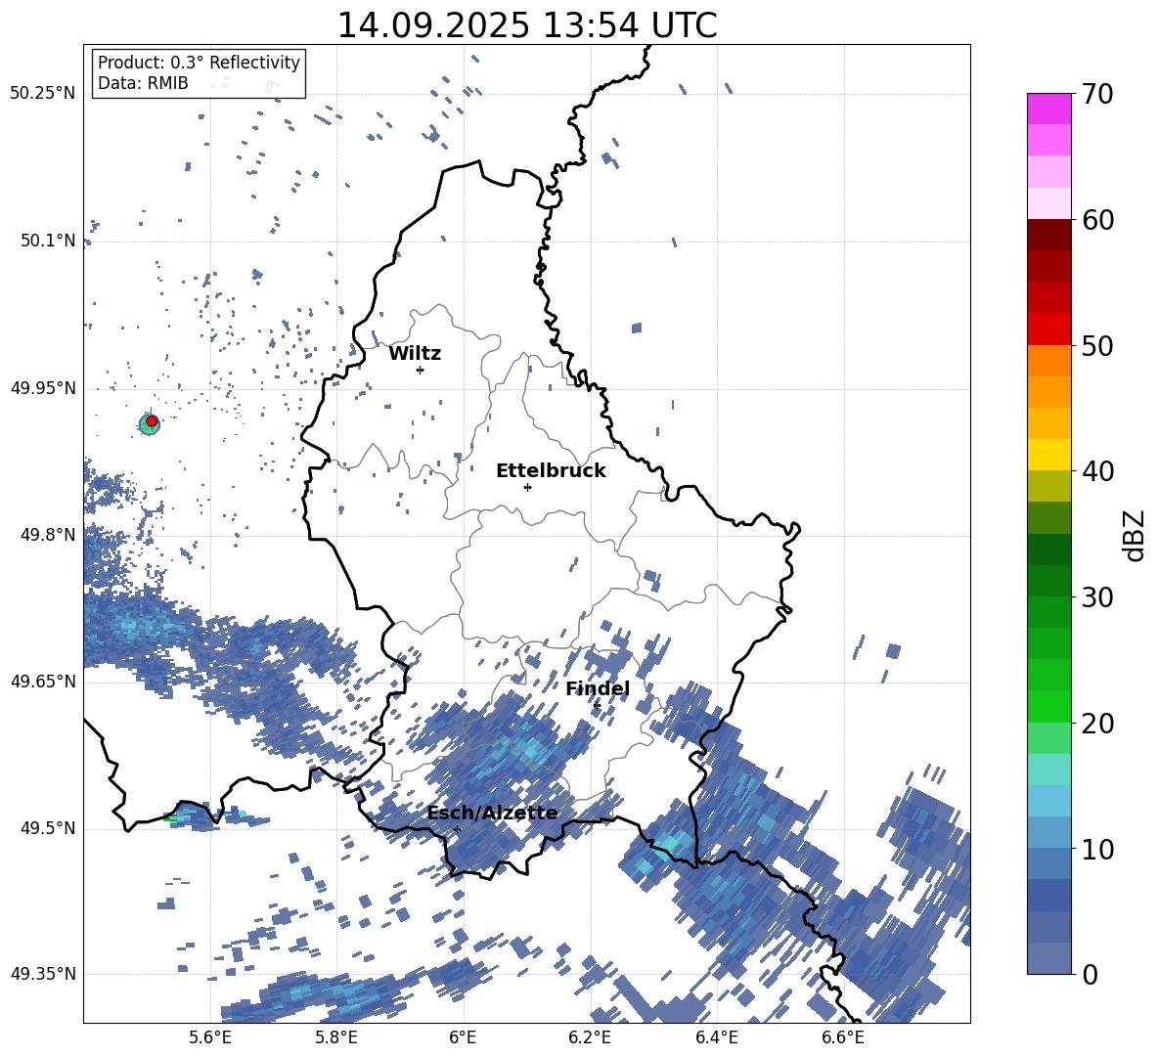This screenshot has height=1057, width=1158.
Task: Click the magenta swatch just below 70 dBZ
Action: point(1048,109)
